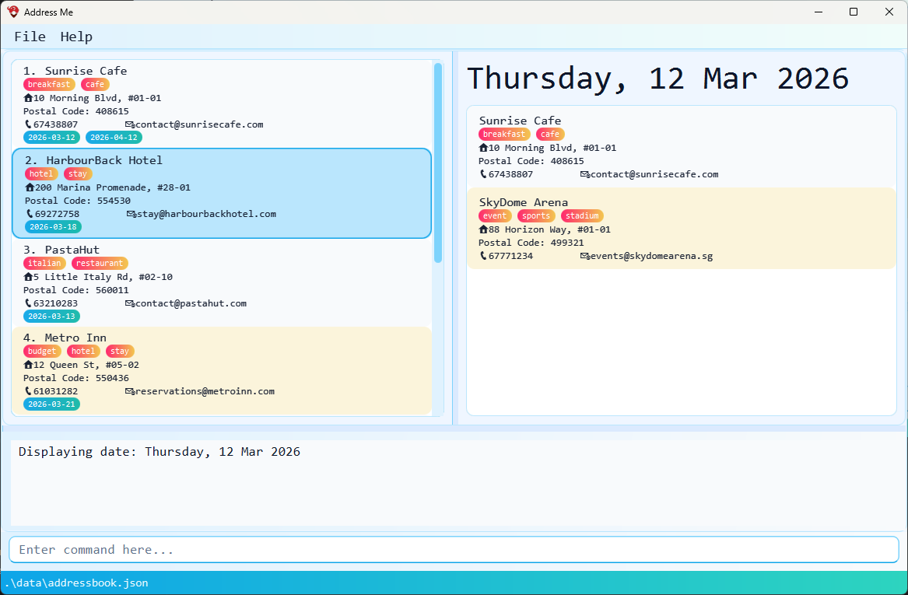Click envelope icon for contact@pastahut.com
908x595 pixels.
tap(129, 303)
